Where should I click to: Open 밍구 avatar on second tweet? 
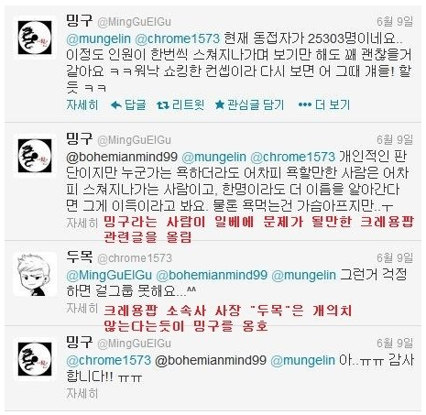point(35,156)
